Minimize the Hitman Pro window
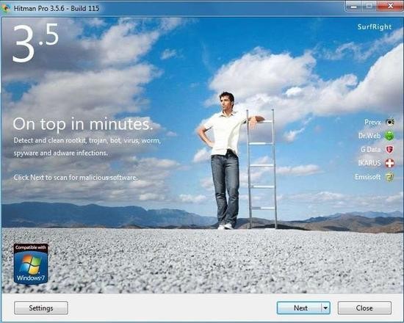 [x=354, y=6]
